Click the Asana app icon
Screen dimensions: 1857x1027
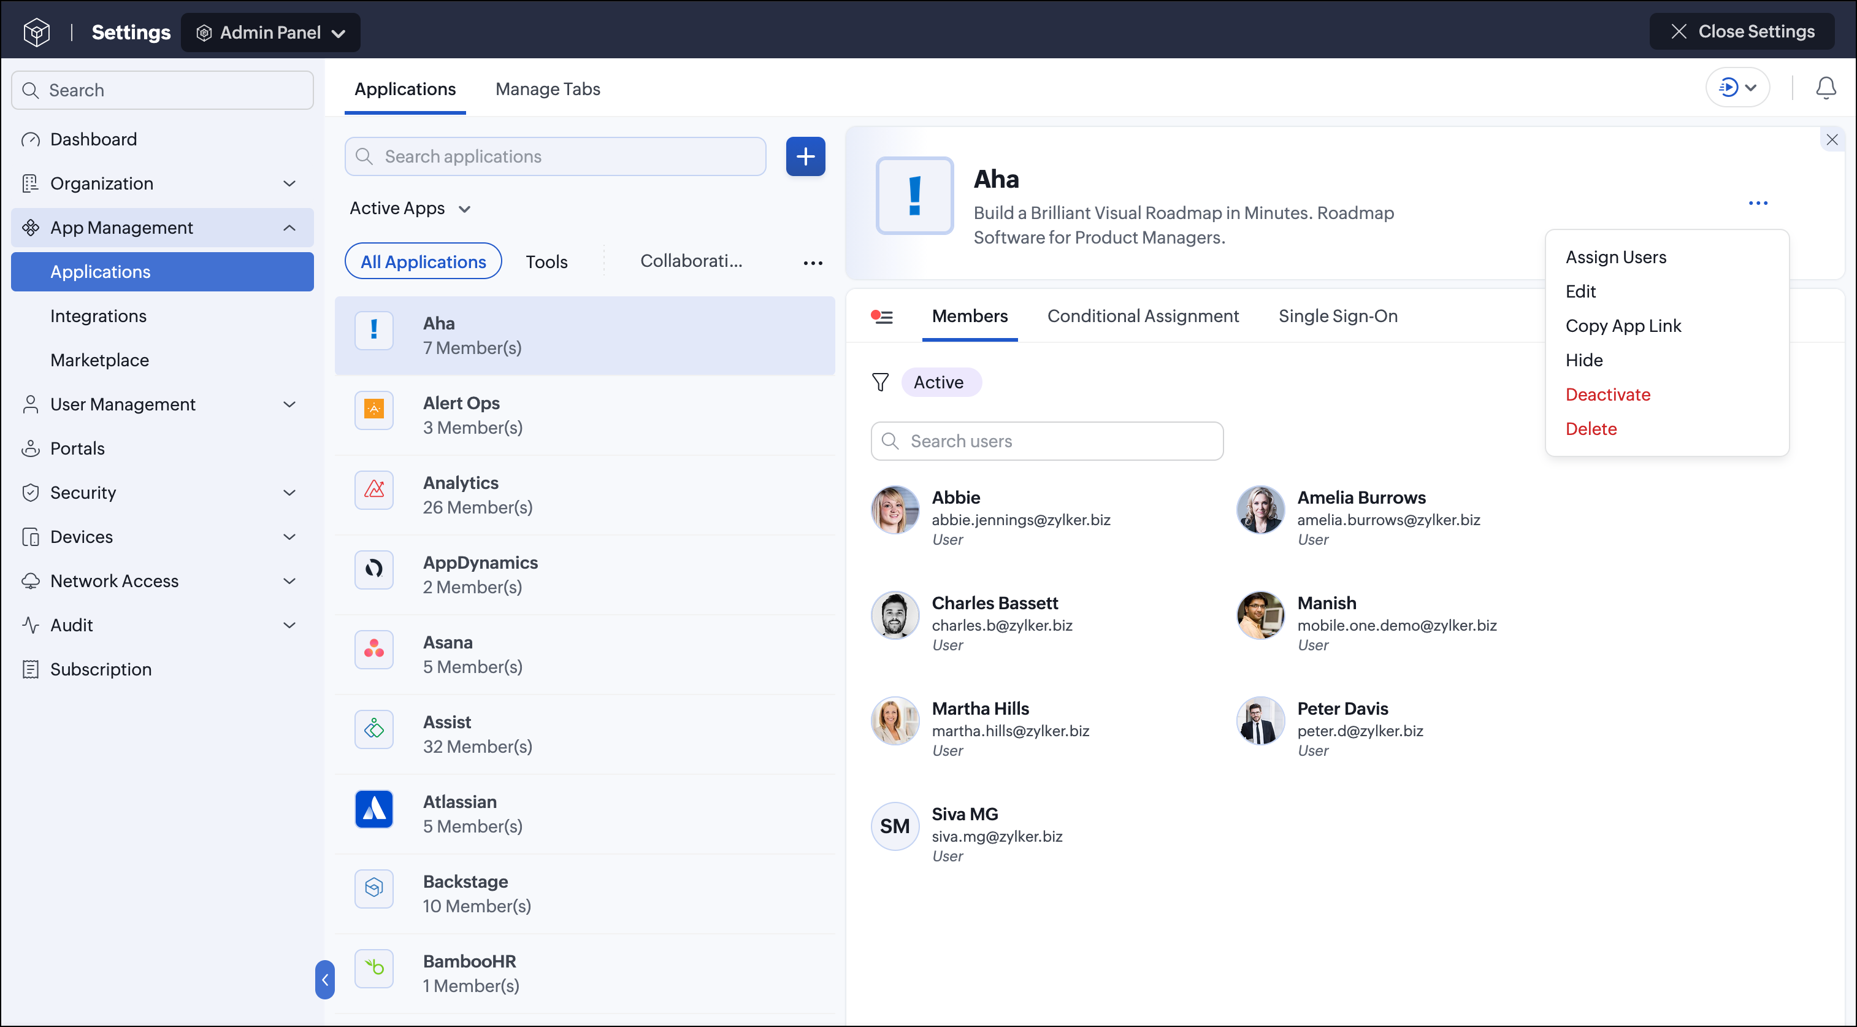click(x=374, y=649)
